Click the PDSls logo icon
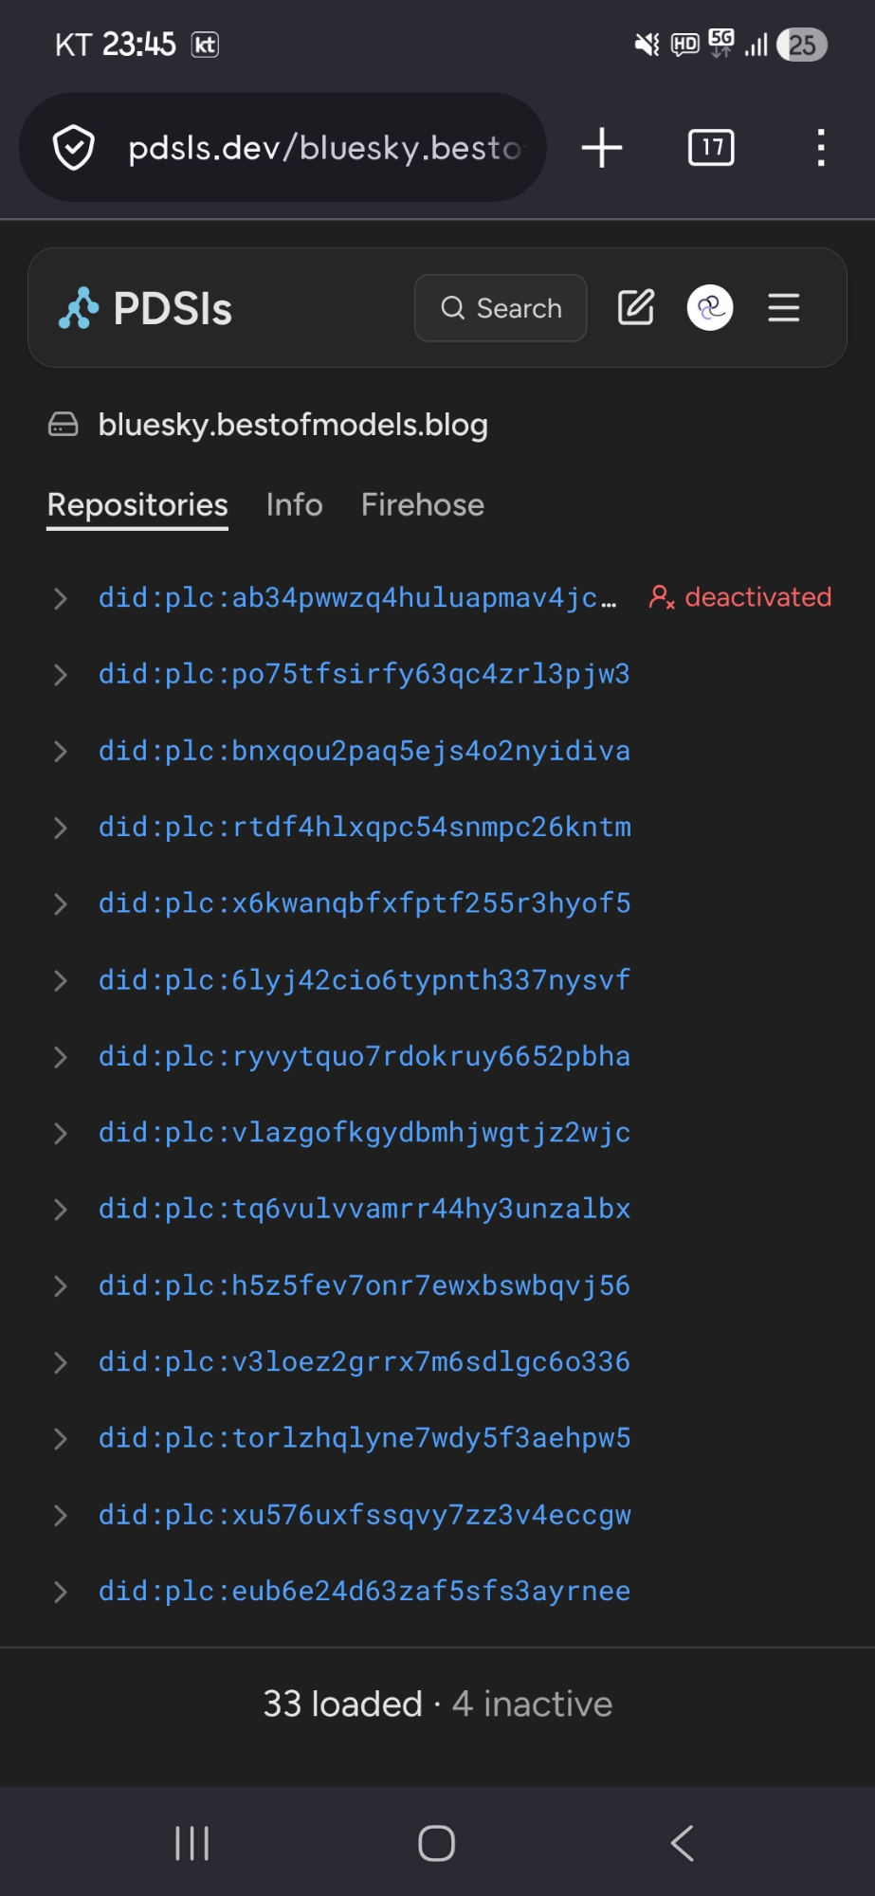The image size is (875, 1896). click(80, 308)
